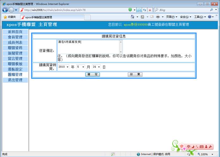Click the Bing search magnifier icon

211,10
